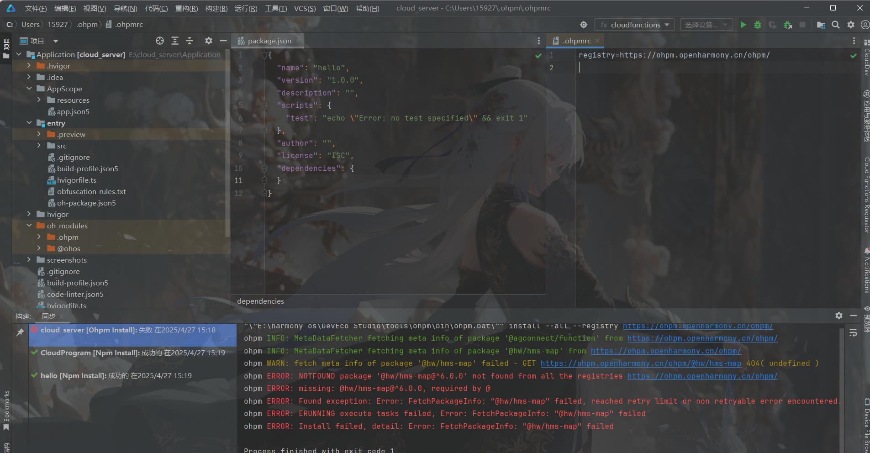Expand the hvigor folder
Viewport: 870px width, 453px height.
tap(29, 214)
